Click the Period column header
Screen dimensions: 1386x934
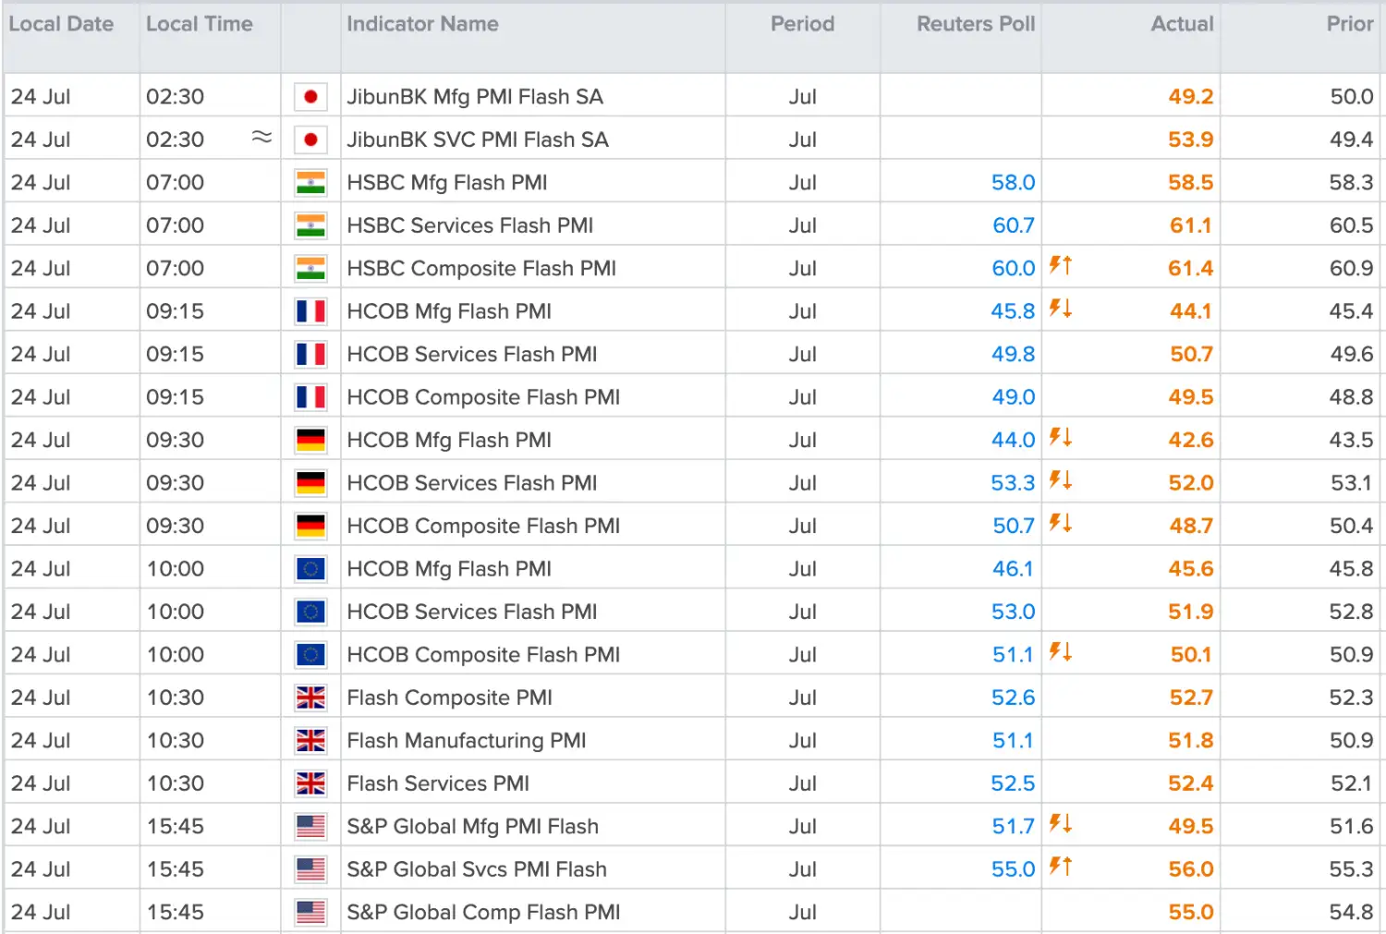(x=802, y=24)
